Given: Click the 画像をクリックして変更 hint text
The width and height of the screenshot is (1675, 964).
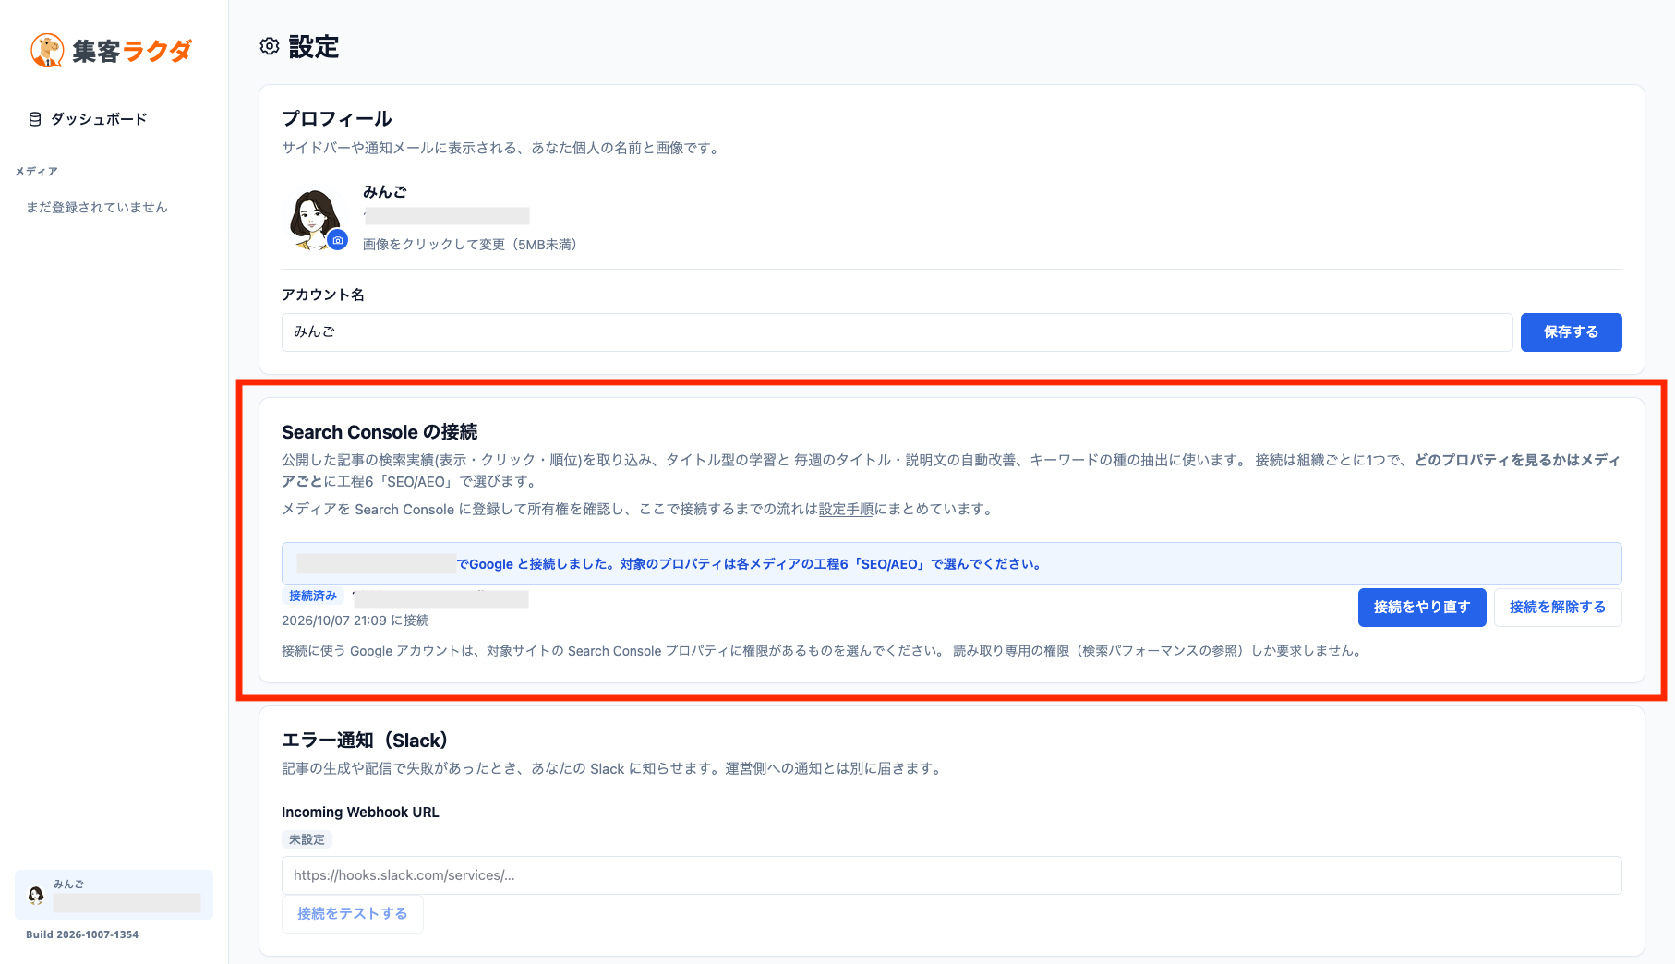Looking at the screenshot, I should tap(470, 245).
